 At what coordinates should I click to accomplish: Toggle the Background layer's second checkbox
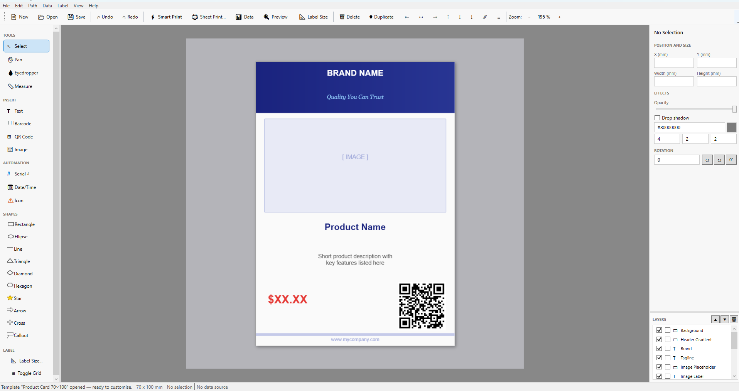(x=668, y=330)
